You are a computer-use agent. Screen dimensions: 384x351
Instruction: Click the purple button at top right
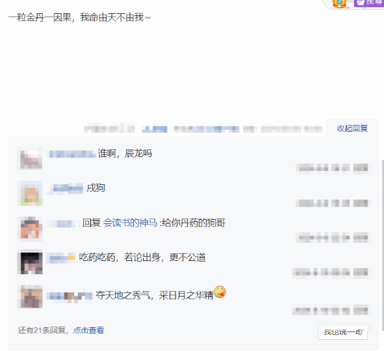pyautogui.click(x=369, y=3)
